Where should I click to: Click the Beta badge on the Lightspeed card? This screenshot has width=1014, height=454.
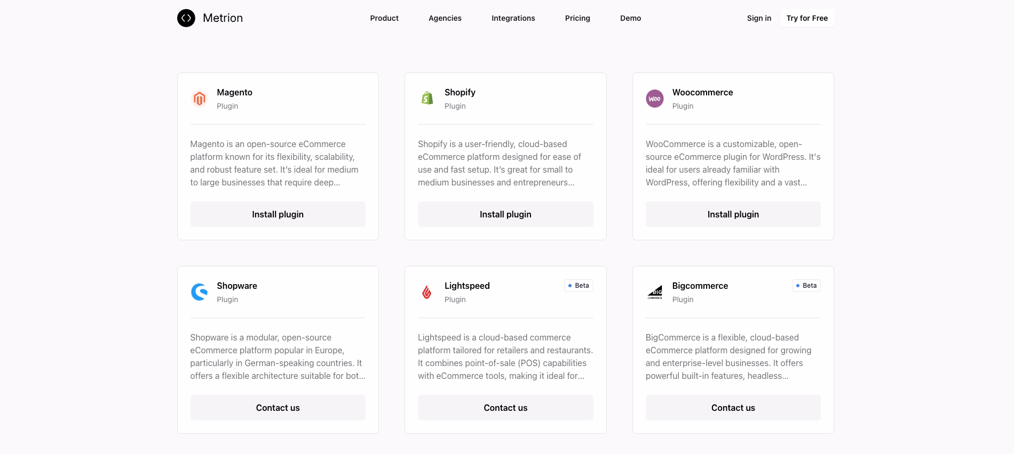[x=579, y=286]
